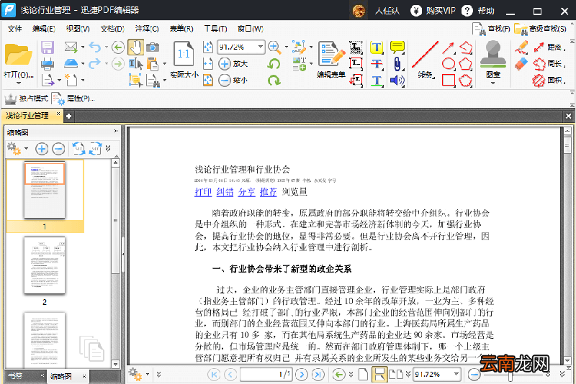Click the 分享 link in document
This screenshot has width=576, height=384.
click(x=246, y=192)
